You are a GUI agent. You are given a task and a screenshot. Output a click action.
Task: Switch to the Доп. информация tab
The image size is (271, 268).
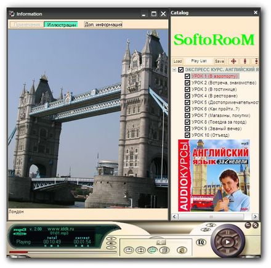point(103,25)
